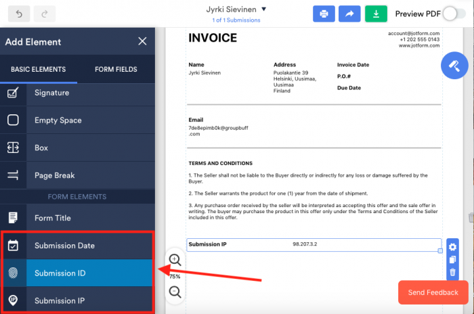Image resolution: width=474 pixels, height=314 pixels.
Task: Click the green download button
Action: coord(376,14)
